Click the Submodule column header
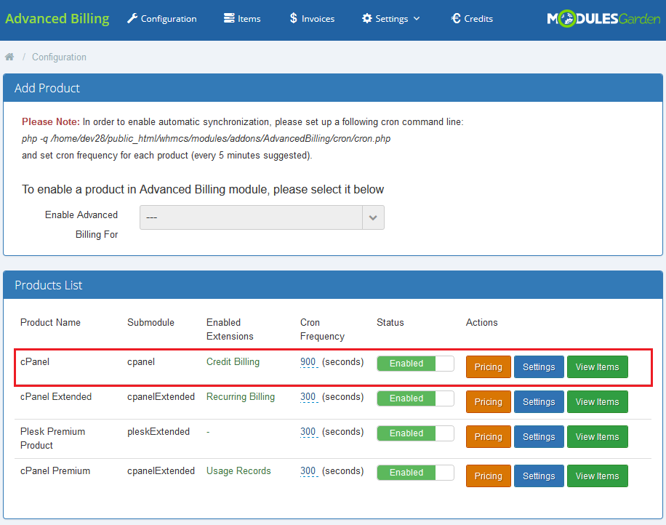The height and width of the screenshot is (525, 666). 151,322
